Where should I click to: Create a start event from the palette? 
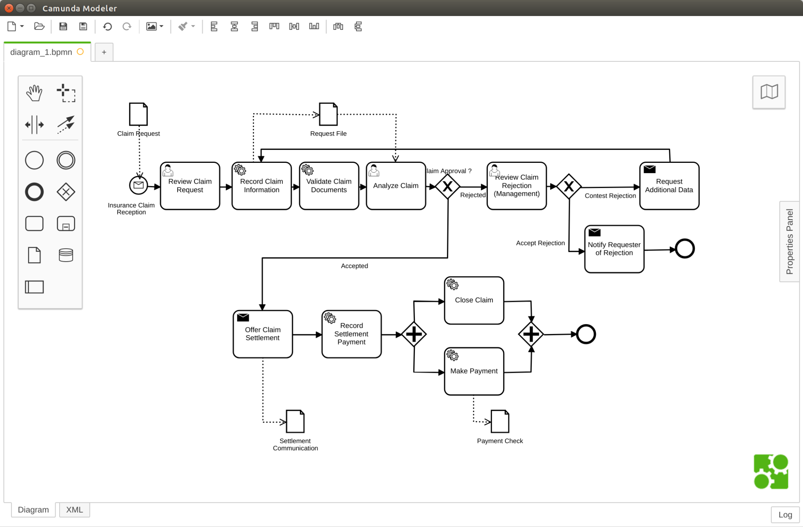tap(34, 160)
